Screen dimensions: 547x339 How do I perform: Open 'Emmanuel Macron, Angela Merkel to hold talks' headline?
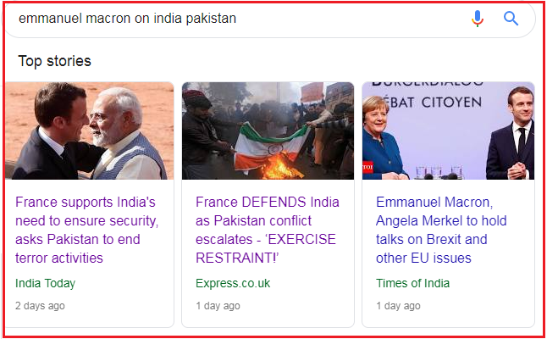441,230
